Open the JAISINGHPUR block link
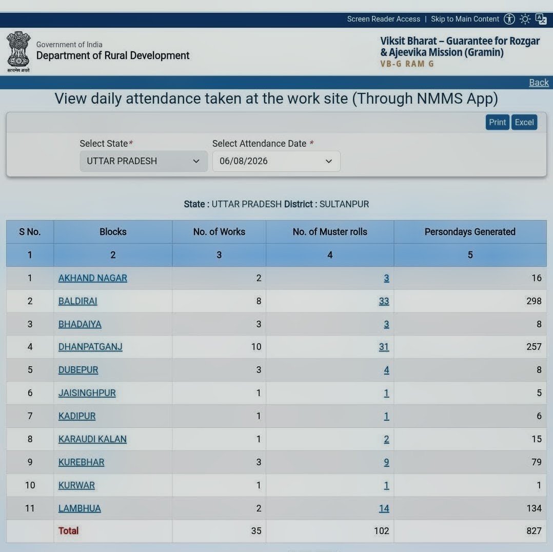The image size is (553, 552). click(87, 393)
